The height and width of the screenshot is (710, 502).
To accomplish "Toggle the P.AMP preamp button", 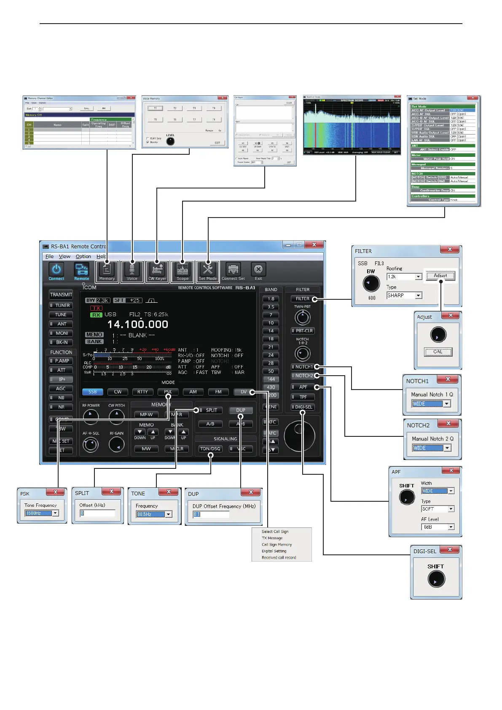I will tap(61, 361).
